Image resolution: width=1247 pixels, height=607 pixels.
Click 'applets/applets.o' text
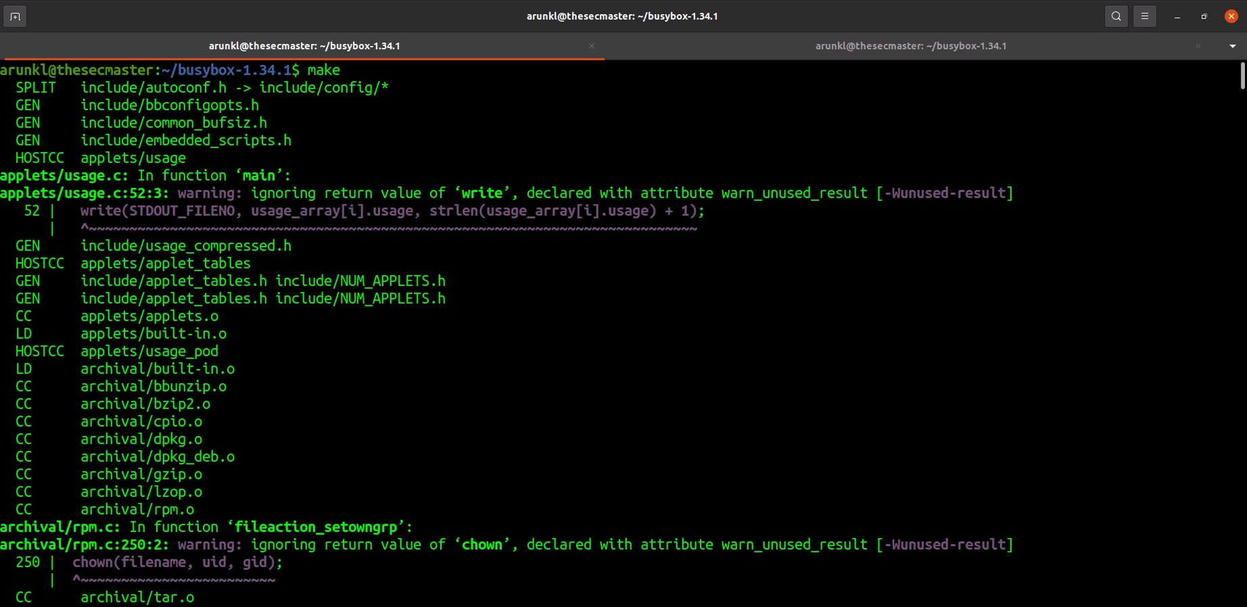(x=149, y=316)
